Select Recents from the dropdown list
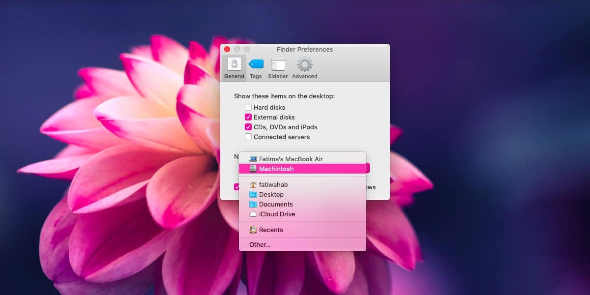 tap(302, 230)
